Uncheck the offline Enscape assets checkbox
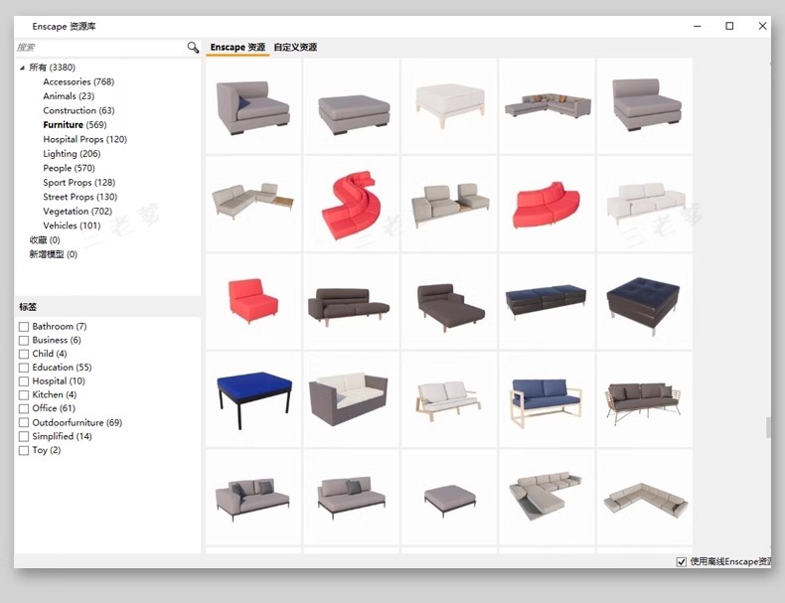The image size is (785, 603). pos(681,562)
